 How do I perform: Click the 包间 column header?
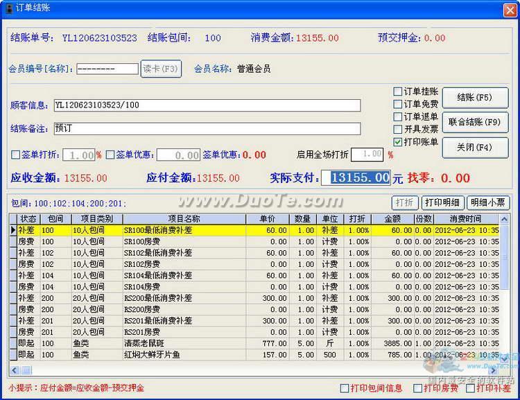pyautogui.click(x=55, y=219)
